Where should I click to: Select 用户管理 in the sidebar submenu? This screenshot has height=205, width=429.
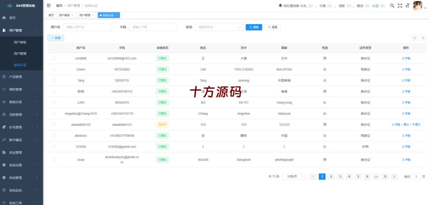[x=20, y=54]
